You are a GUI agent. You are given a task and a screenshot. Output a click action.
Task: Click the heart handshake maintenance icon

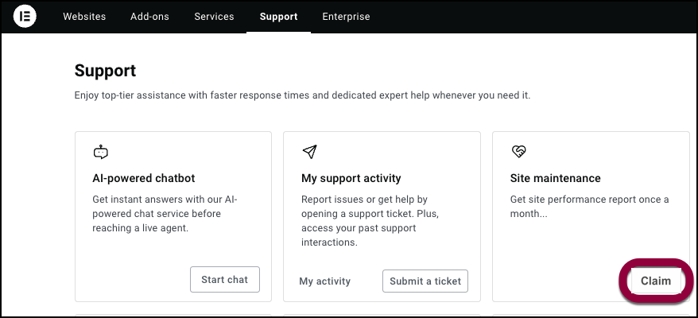(518, 151)
